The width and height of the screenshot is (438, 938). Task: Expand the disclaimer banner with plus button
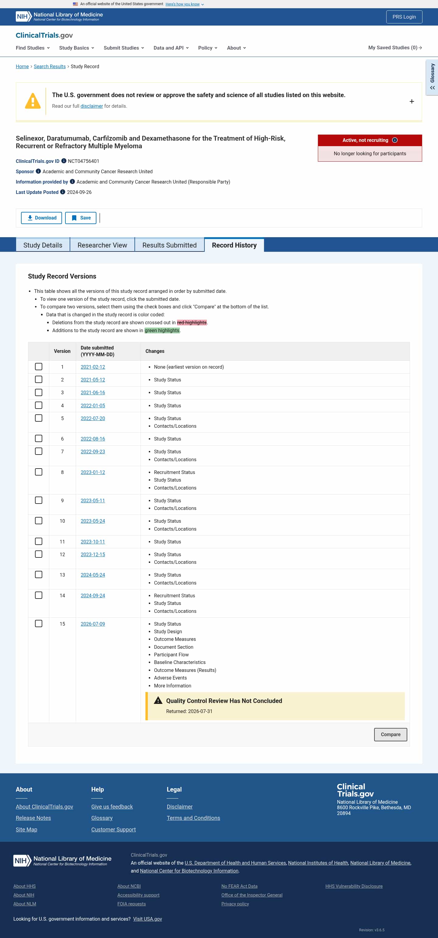pos(412,101)
